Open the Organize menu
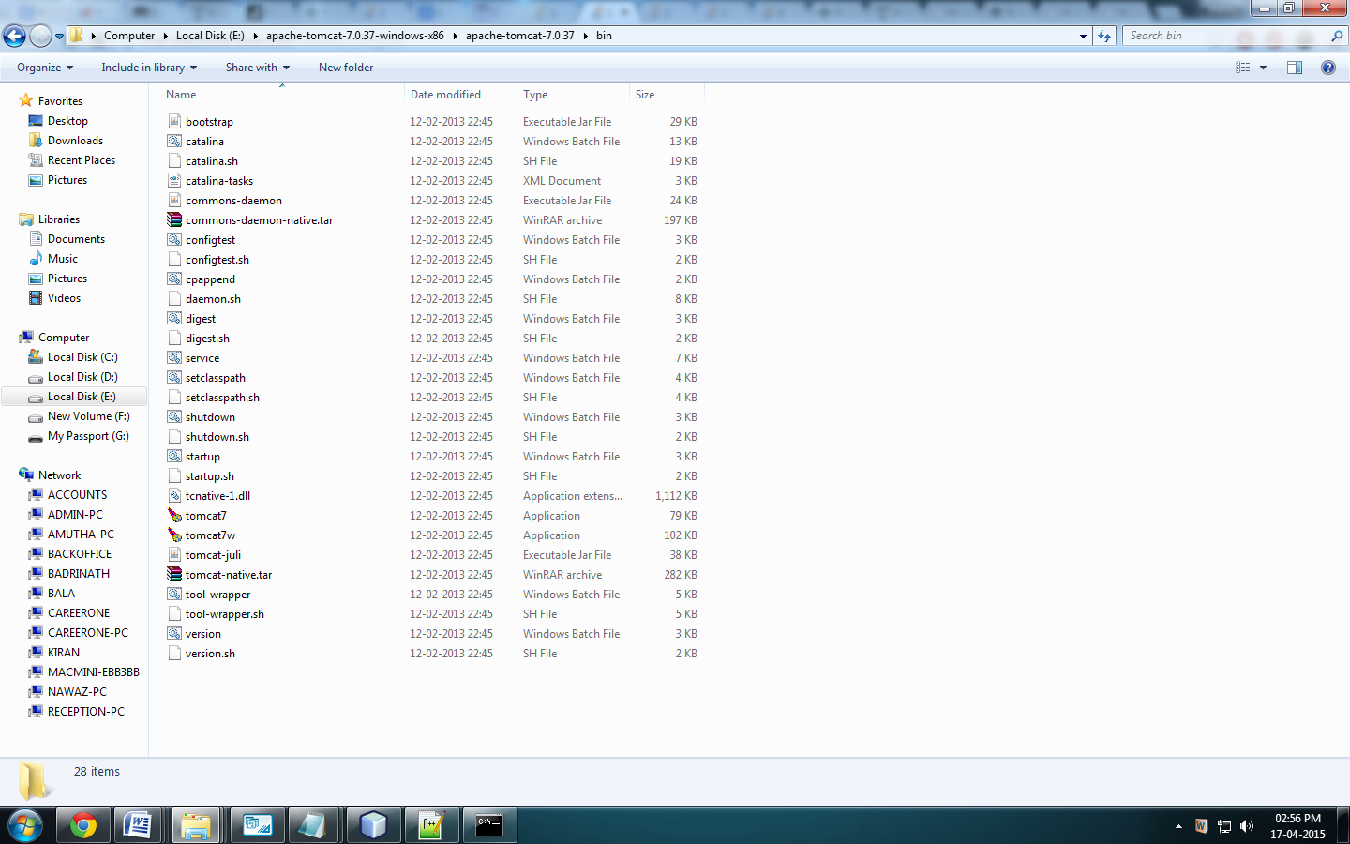Viewport: 1350px width, 844px height. coord(44,68)
